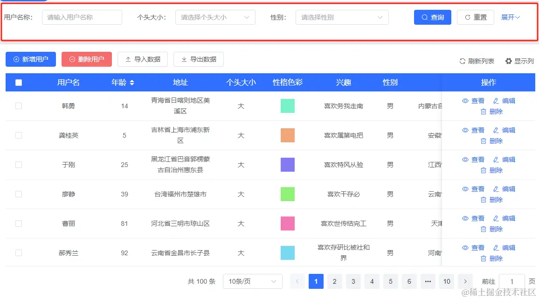View the 曹丽 row with 查看
The width and height of the screenshot is (539, 300).
point(473,218)
